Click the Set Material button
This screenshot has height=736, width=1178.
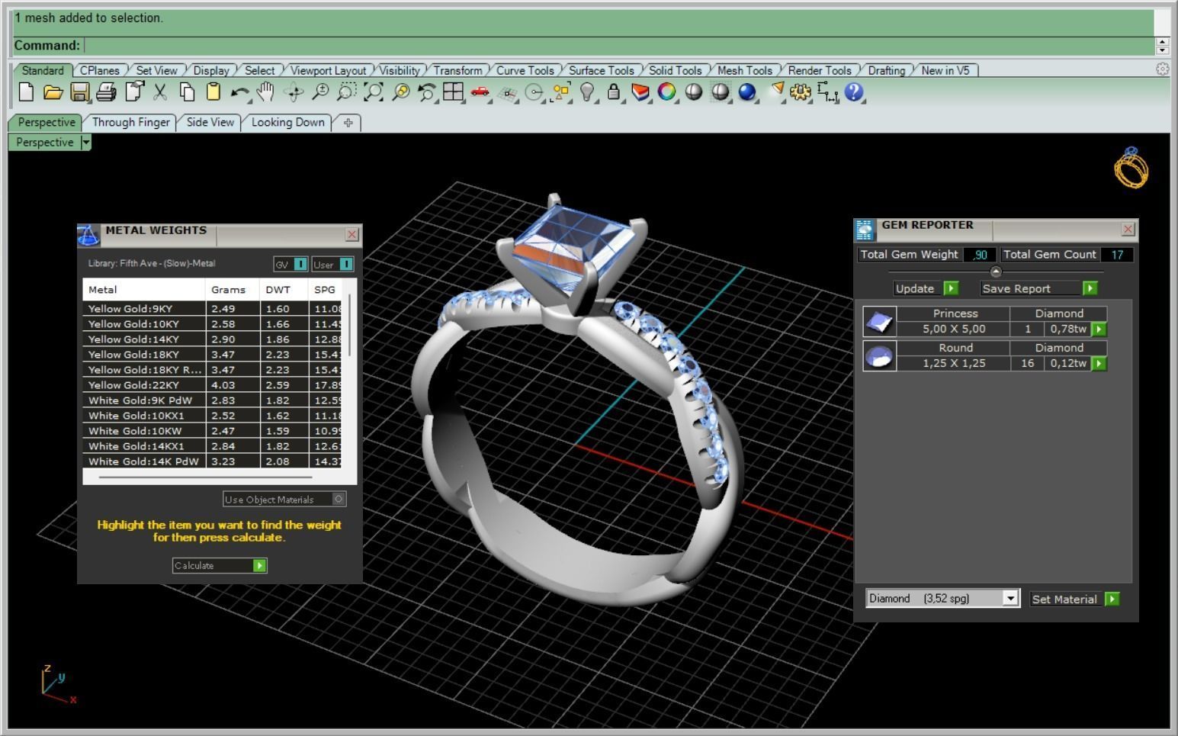click(x=1075, y=599)
